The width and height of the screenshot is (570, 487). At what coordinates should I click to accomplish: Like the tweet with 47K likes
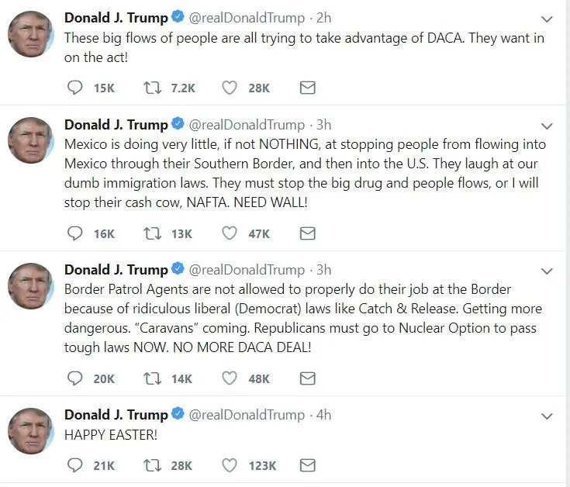230,233
